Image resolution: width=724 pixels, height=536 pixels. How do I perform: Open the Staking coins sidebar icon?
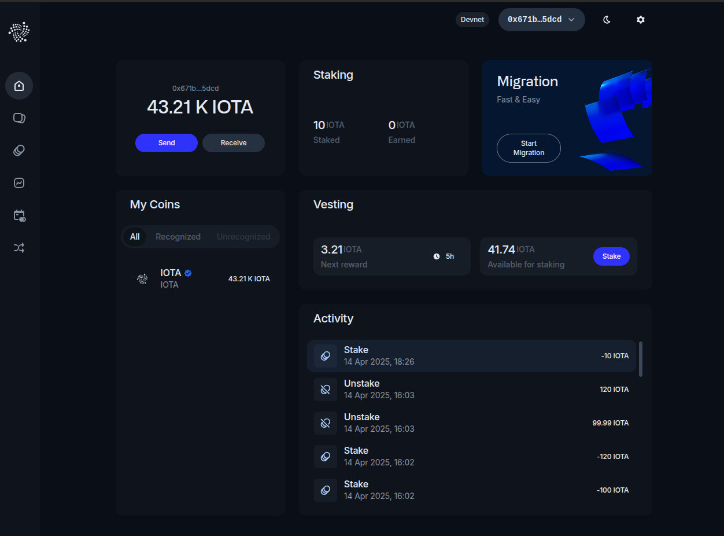19,151
